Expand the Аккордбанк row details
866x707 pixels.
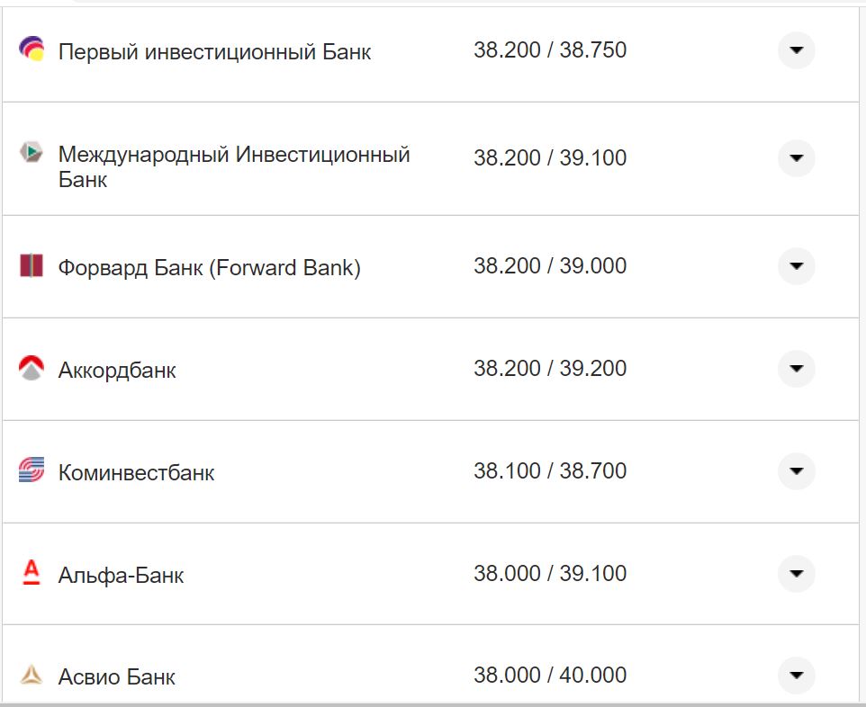796,369
